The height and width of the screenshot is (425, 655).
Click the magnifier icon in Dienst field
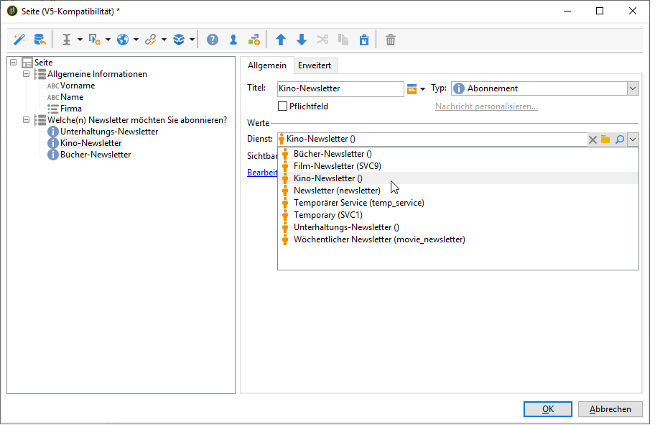tap(620, 140)
